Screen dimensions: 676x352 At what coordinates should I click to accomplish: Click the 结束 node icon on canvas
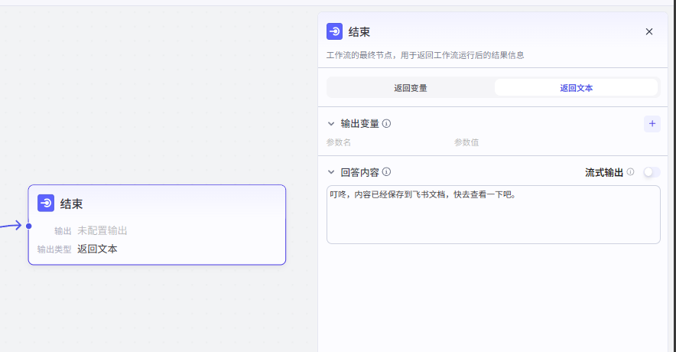click(46, 204)
